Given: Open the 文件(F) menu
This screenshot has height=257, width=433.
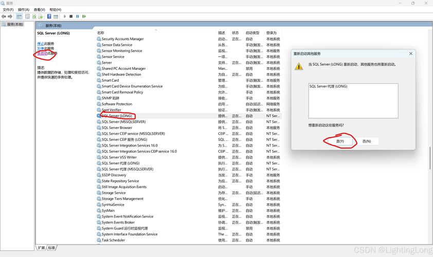Looking at the screenshot, I should pyautogui.click(x=8, y=9).
